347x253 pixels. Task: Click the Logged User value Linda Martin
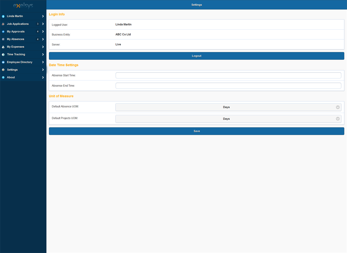pyautogui.click(x=124, y=25)
